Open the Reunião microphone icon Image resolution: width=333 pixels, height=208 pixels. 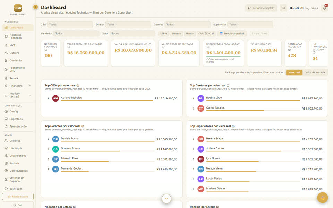tap(6, 78)
